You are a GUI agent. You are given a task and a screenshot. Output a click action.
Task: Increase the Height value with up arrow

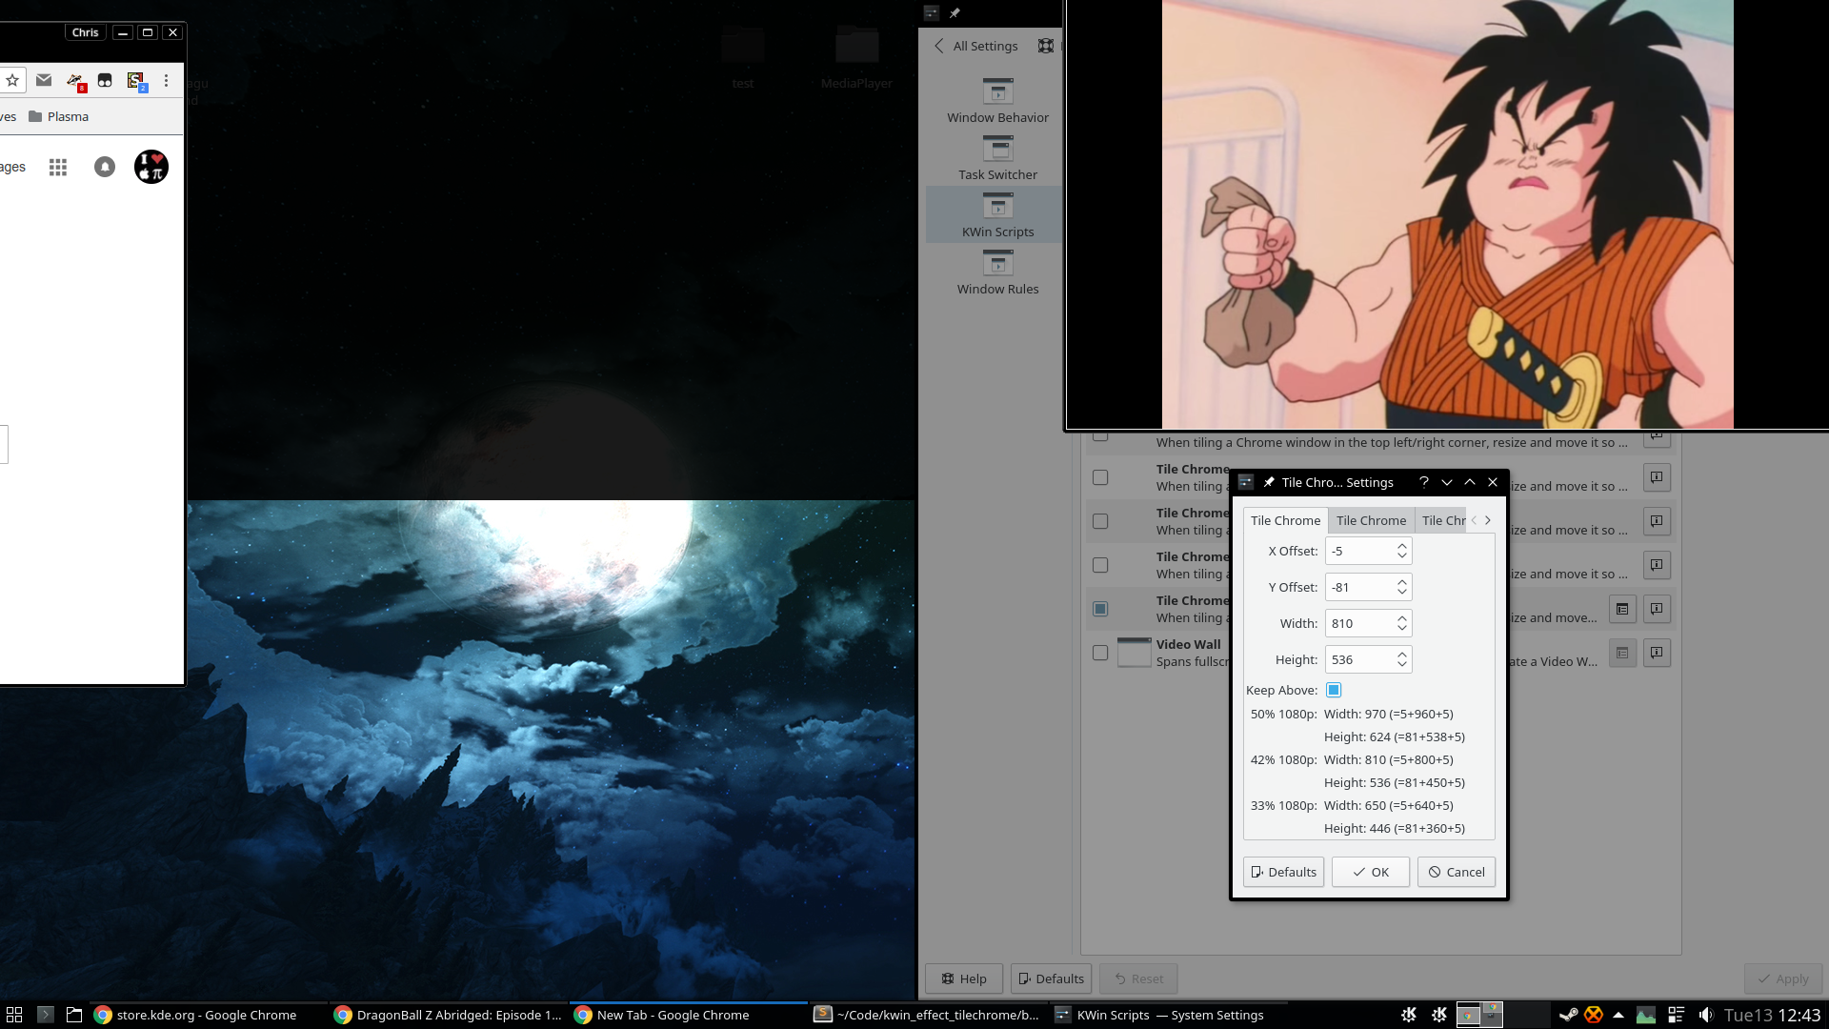click(x=1402, y=655)
